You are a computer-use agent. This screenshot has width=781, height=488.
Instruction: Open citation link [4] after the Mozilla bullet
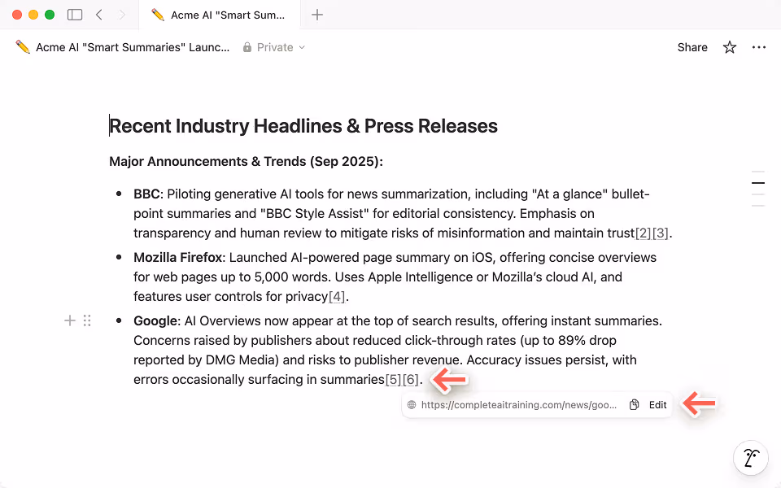tap(336, 296)
